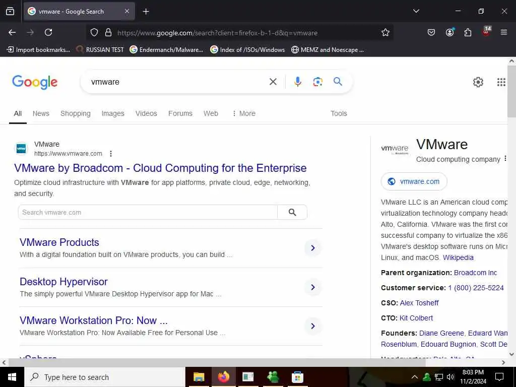Expand VMware Workstation Pro chevron
Viewport: 516px width, 387px height.
click(x=313, y=326)
